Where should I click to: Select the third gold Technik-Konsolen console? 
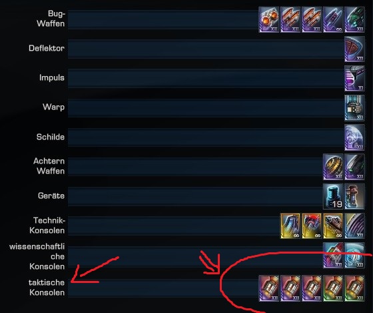coord(333,226)
